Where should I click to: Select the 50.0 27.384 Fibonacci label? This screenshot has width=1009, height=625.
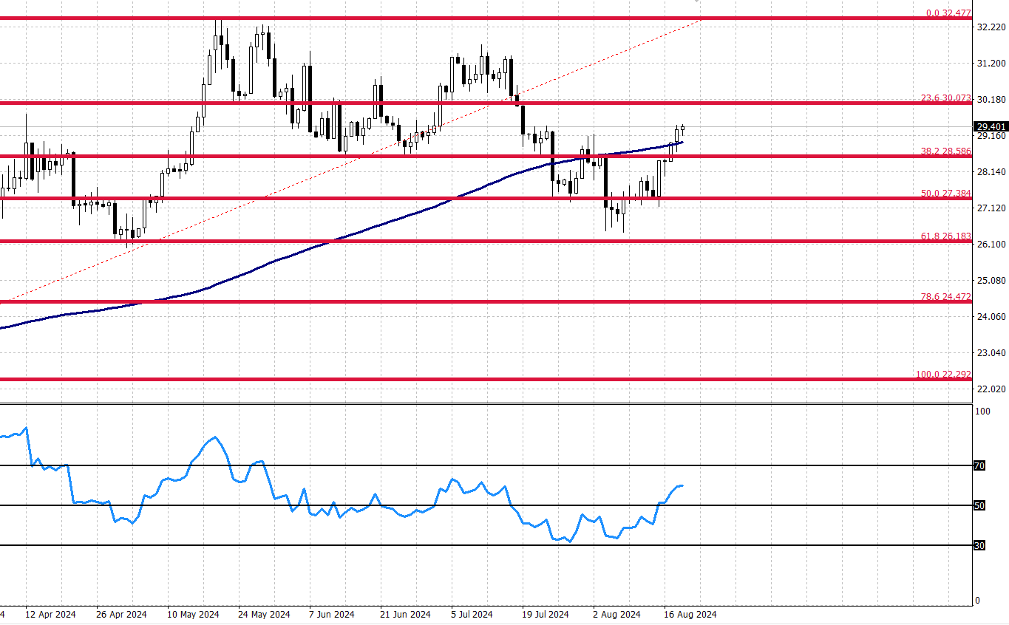[945, 193]
